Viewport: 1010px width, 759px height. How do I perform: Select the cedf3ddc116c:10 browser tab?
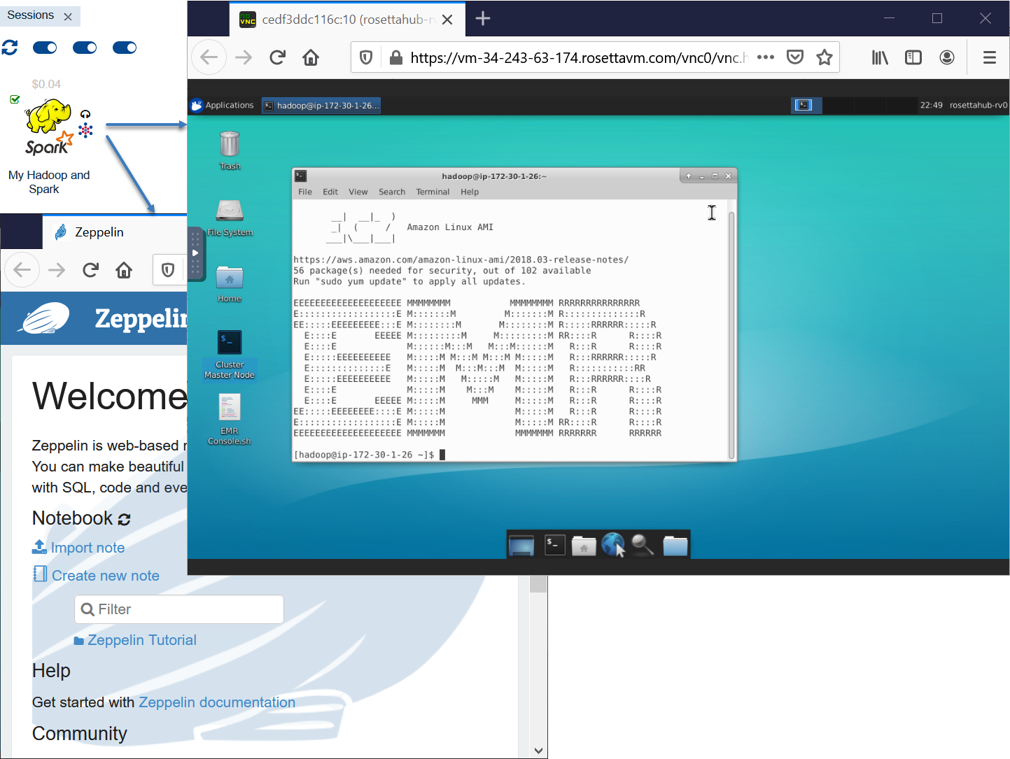click(x=348, y=20)
